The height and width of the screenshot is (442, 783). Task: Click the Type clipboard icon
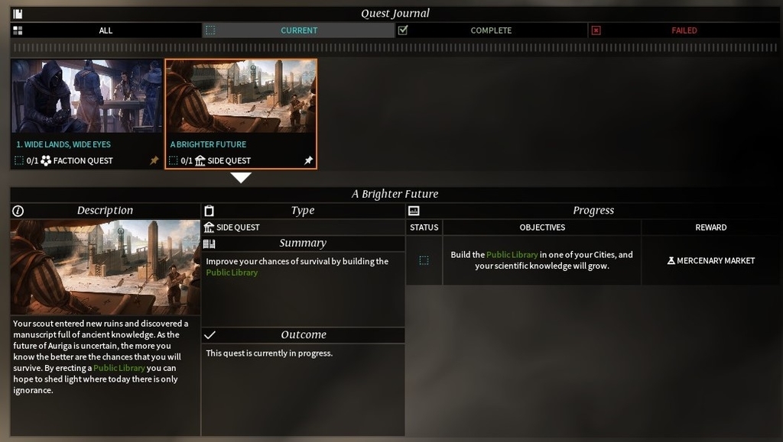[210, 211]
